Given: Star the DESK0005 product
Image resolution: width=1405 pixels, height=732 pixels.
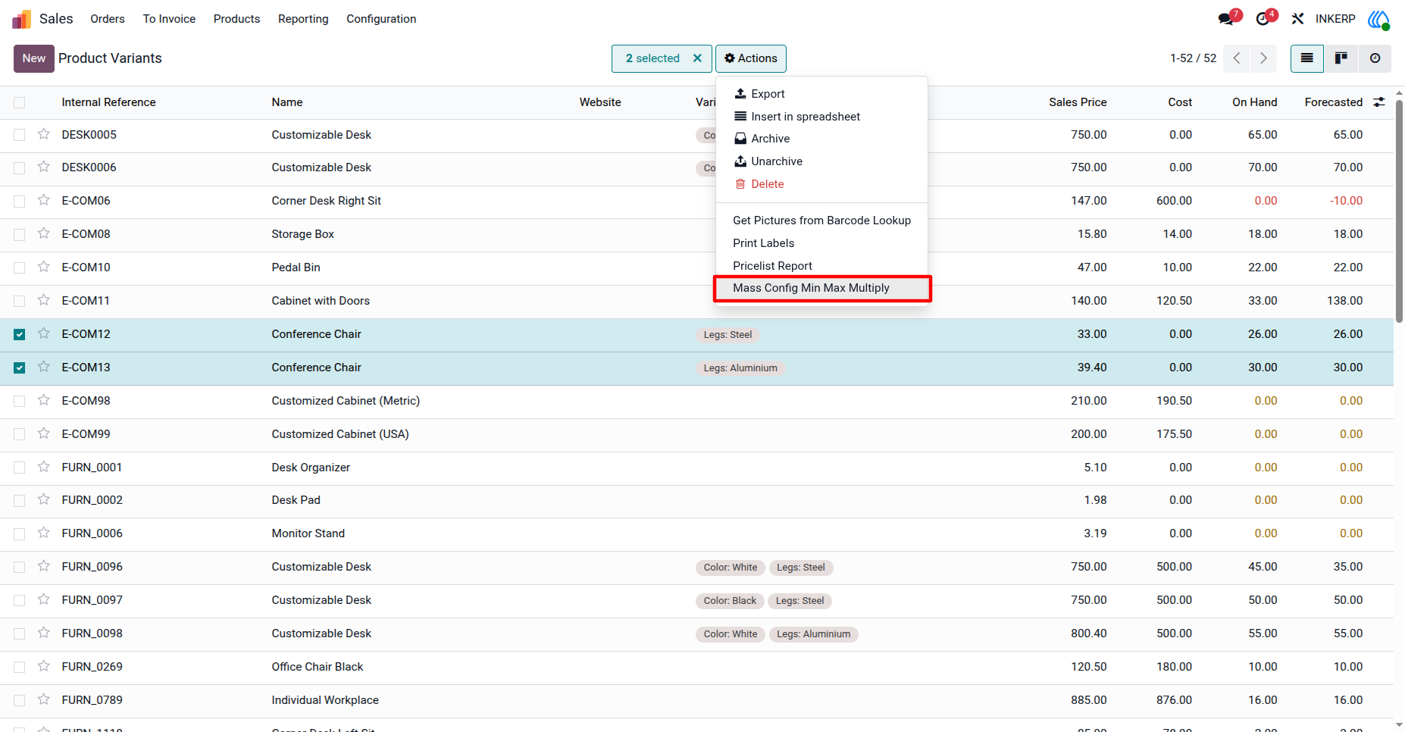Looking at the screenshot, I should [44, 134].
